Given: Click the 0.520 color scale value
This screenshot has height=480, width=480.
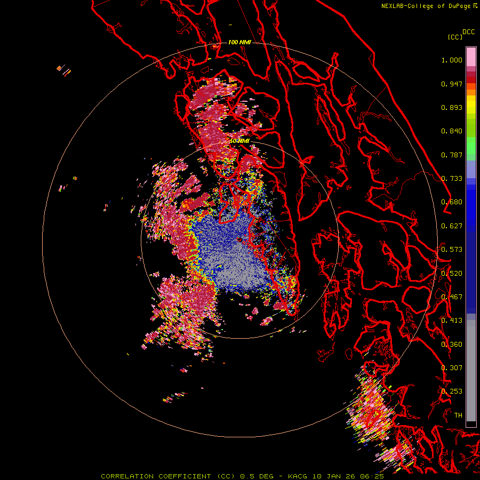Looking at the screenshot, I should pyautogui.click(x=452, y=274).
